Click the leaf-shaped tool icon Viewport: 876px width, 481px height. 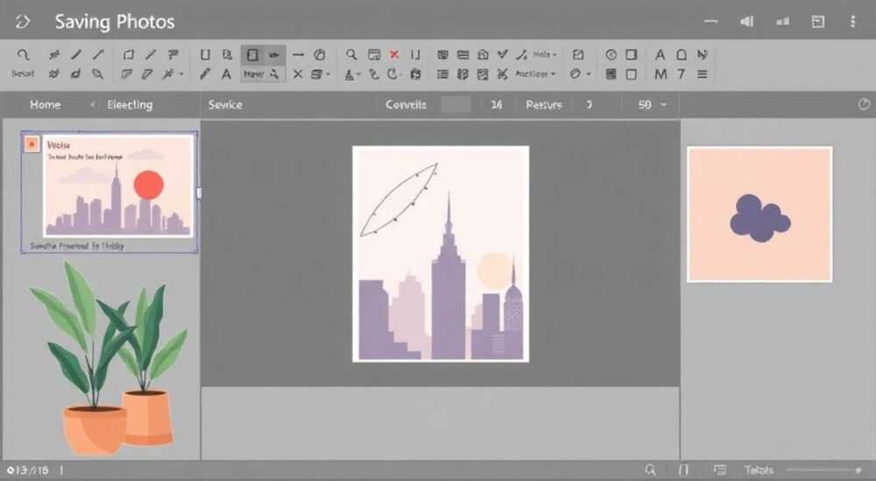coord(97,73)
